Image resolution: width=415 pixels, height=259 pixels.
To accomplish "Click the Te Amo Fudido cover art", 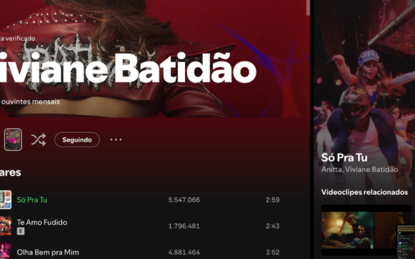I will (6, 226).
